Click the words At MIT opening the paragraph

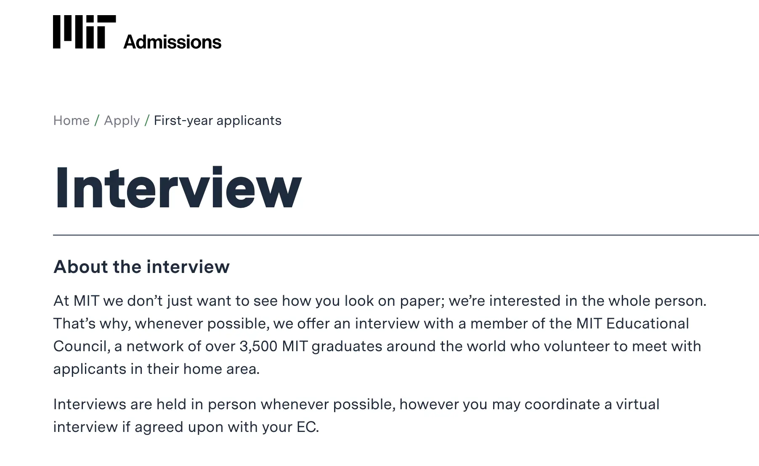tap(76, 301)
